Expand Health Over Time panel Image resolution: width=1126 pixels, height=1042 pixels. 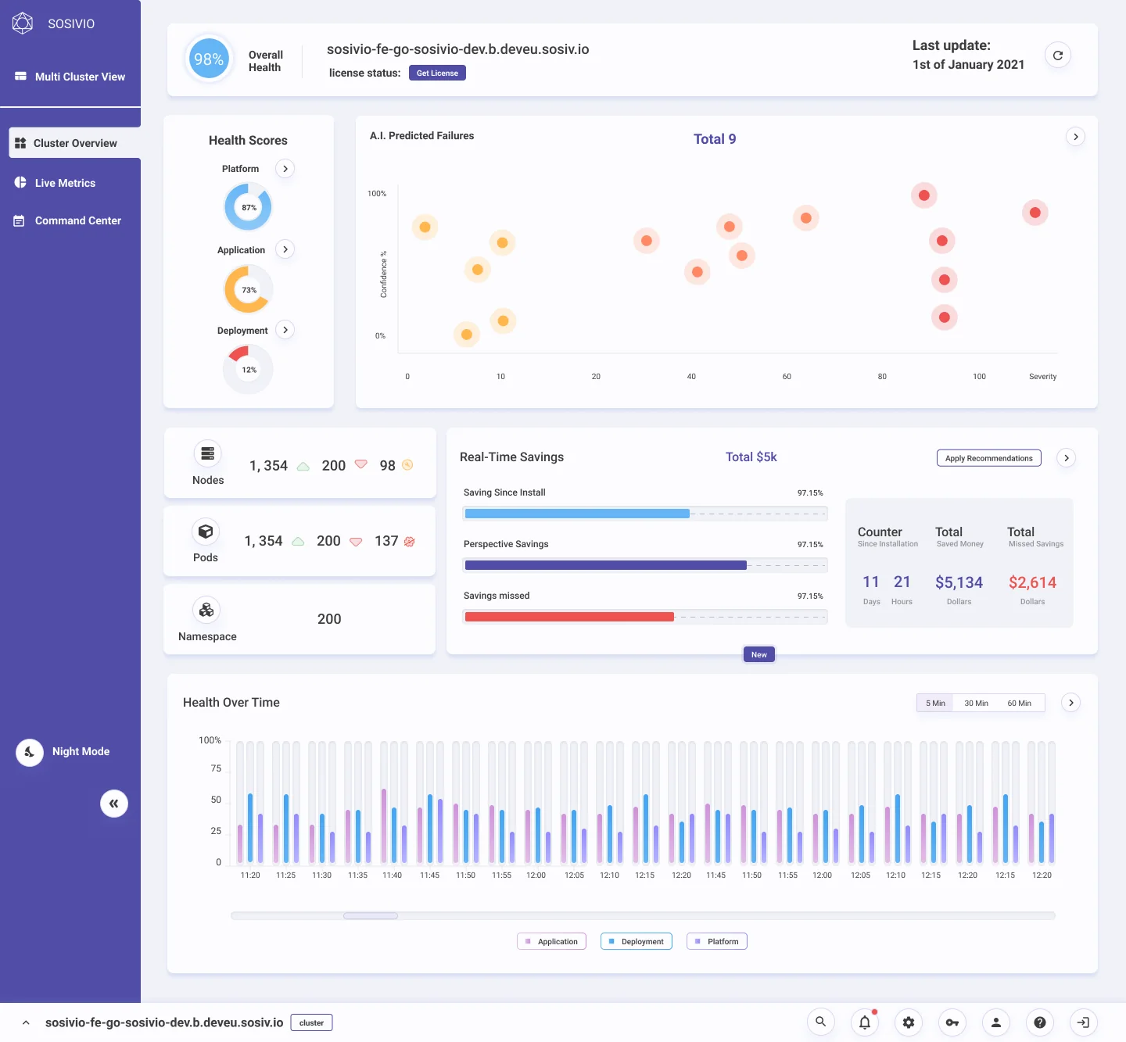click(x=1071, y=703)
